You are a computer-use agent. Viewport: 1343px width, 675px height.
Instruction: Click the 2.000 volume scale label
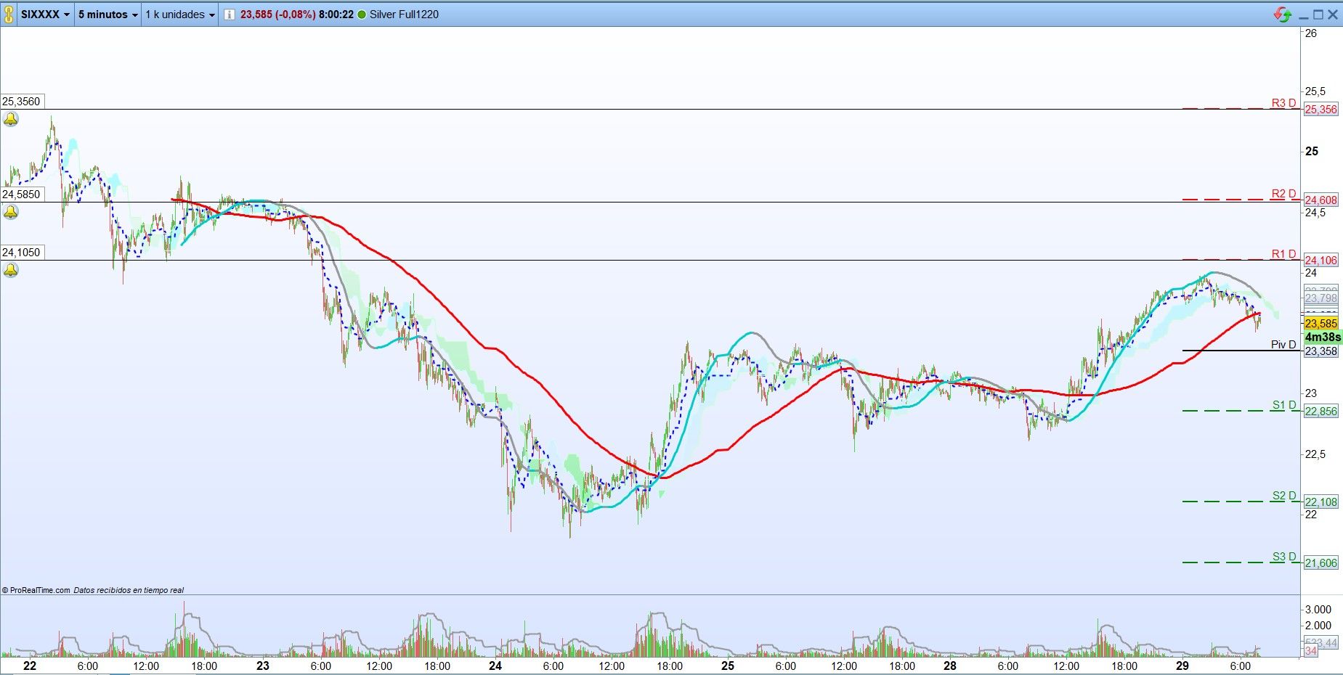(x=1318, y=626)
